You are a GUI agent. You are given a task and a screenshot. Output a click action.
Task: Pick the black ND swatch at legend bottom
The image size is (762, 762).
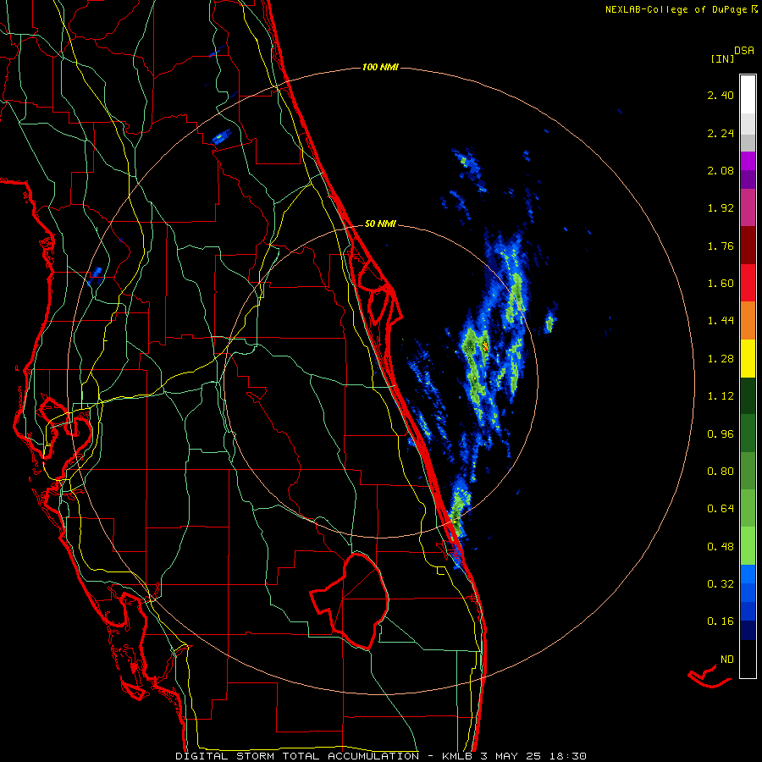748,659
